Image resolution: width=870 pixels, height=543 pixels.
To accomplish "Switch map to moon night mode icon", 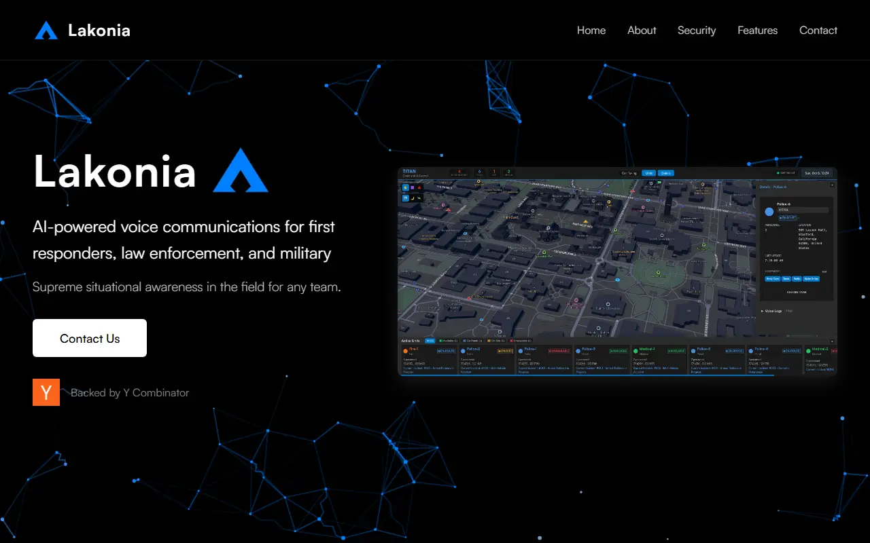I will tap(413, 198).
